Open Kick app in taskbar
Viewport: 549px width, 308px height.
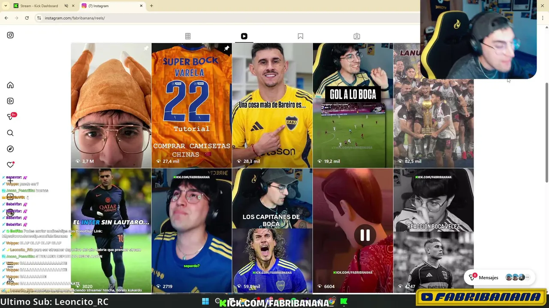[344, 302]
